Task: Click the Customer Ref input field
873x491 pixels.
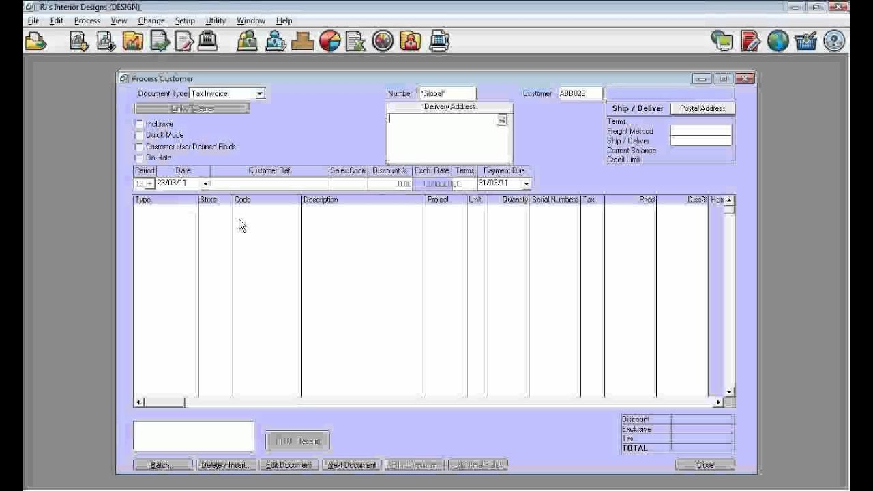Action: [269, 183]
